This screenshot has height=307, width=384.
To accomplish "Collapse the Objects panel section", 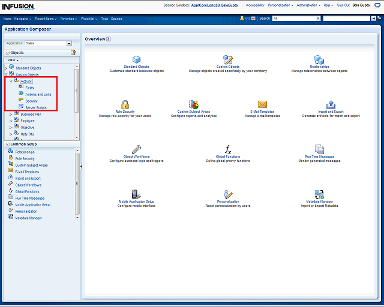I will click(x=7, y=53).
